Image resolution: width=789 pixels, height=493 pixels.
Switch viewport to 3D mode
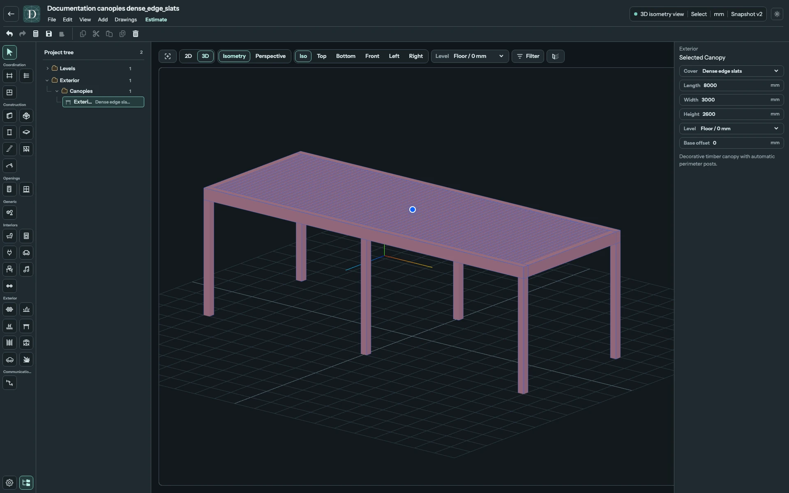click(205, 56)
